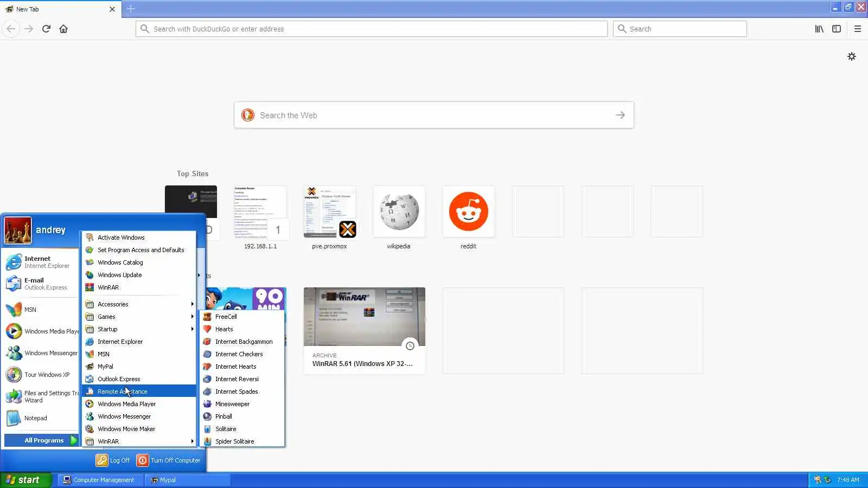Open Internet Checkers game
Screen dimensions: 868x488
click(242, 354)
